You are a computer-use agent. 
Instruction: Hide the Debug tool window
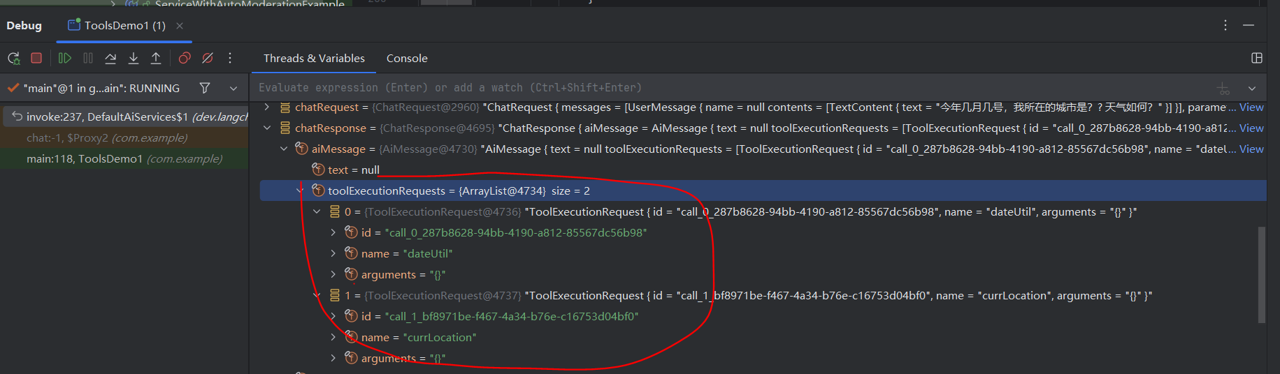(x=1249, y=25)
